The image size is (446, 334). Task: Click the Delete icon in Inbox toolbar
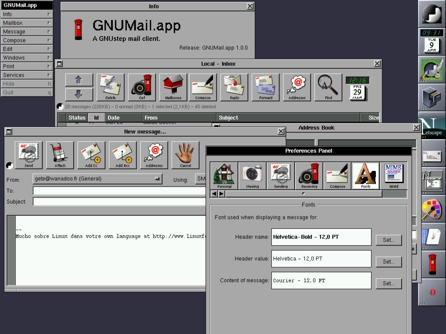pyautogui.click(x=110, y=87)
